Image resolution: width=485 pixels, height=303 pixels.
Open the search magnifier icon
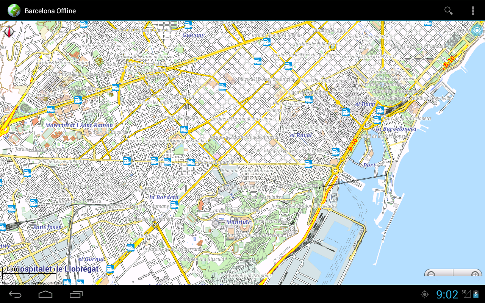click(x=449, y=11)
